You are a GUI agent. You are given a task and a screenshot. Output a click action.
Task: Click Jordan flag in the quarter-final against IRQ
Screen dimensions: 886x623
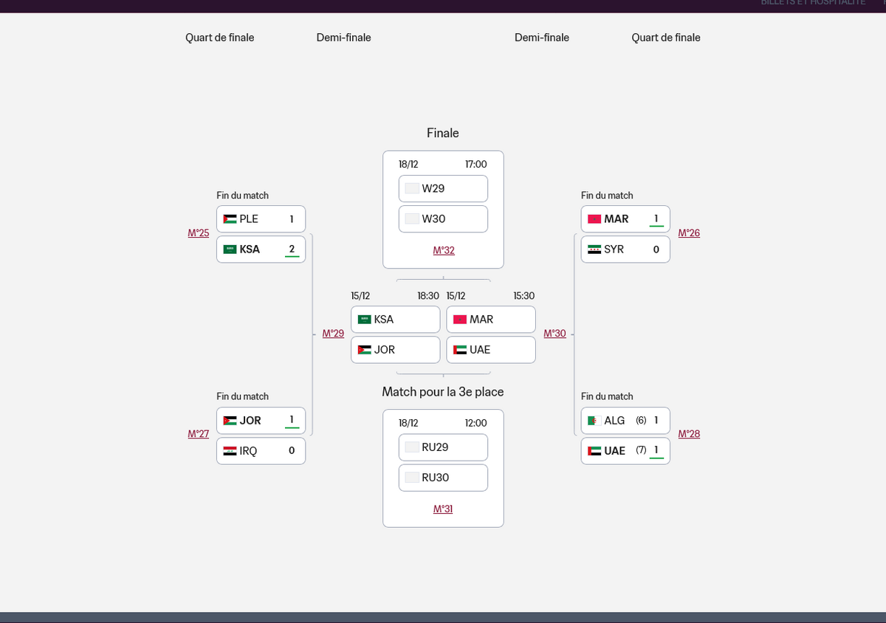point(230,421)
